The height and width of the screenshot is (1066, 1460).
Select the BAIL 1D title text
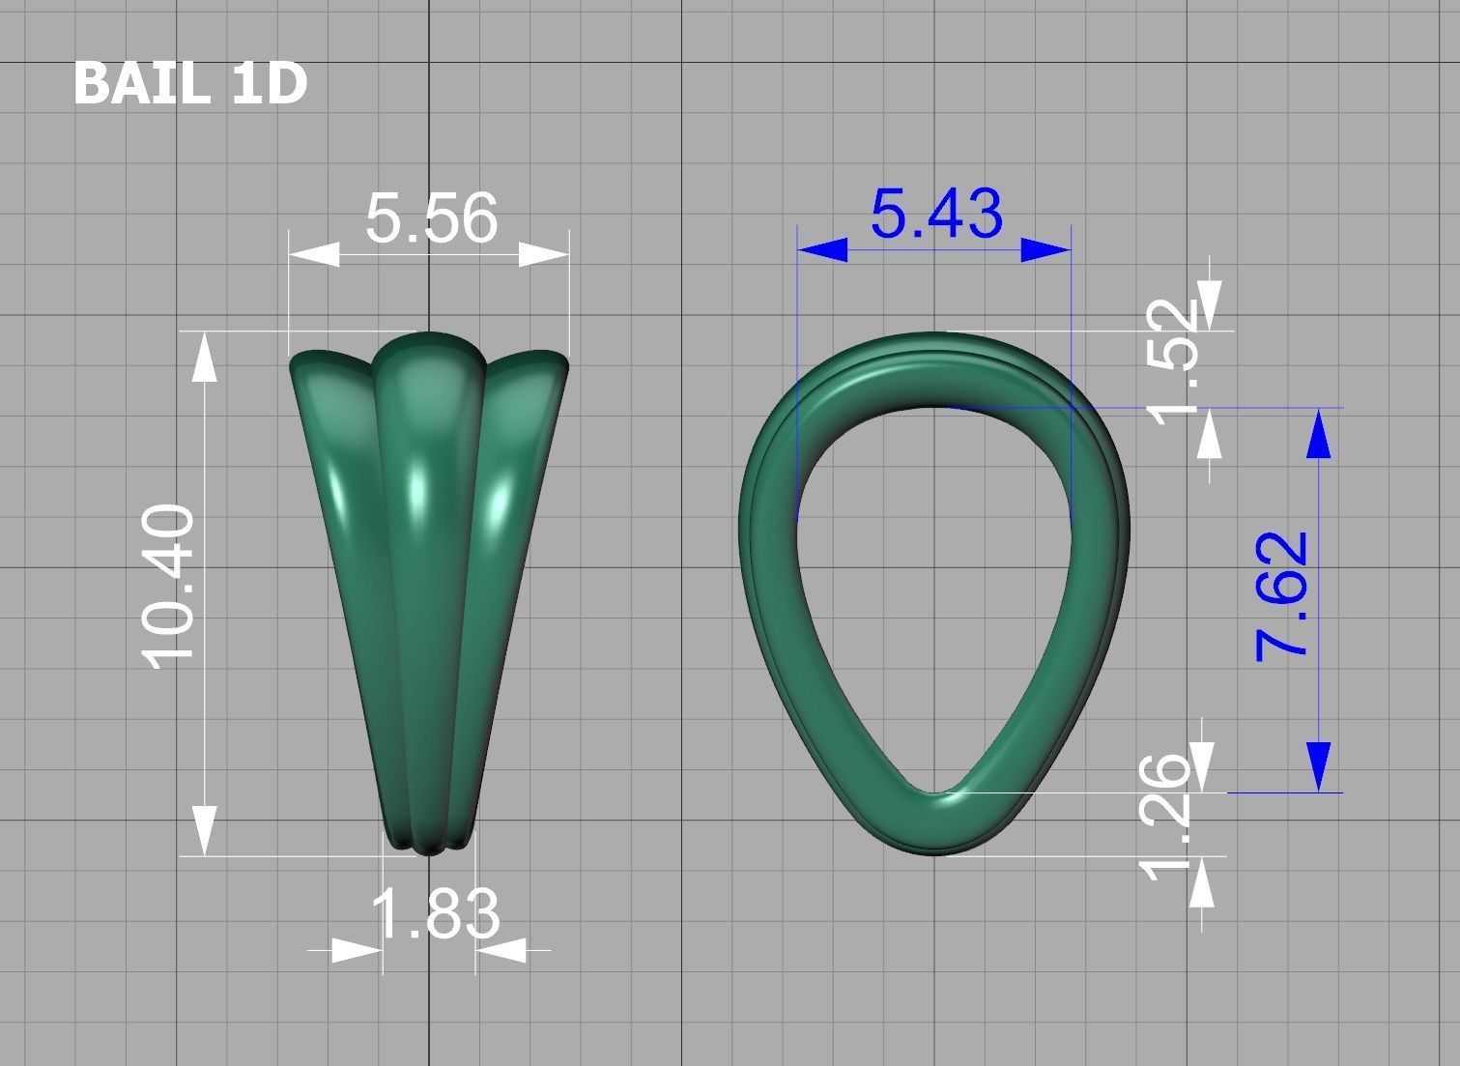[189, 83]
